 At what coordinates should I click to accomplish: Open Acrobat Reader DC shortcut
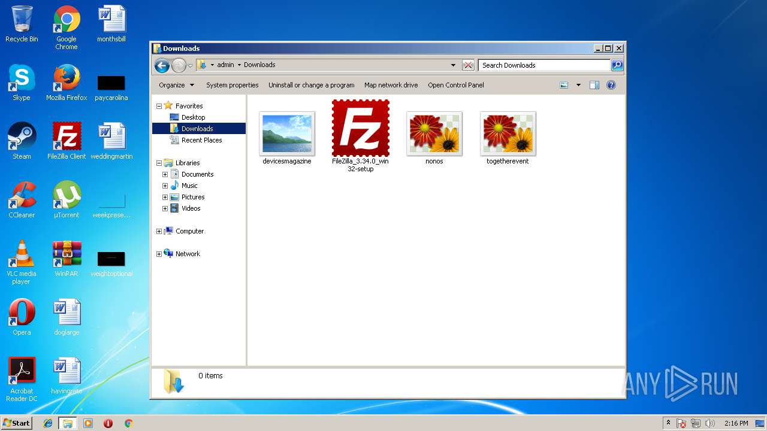point(22,380)
